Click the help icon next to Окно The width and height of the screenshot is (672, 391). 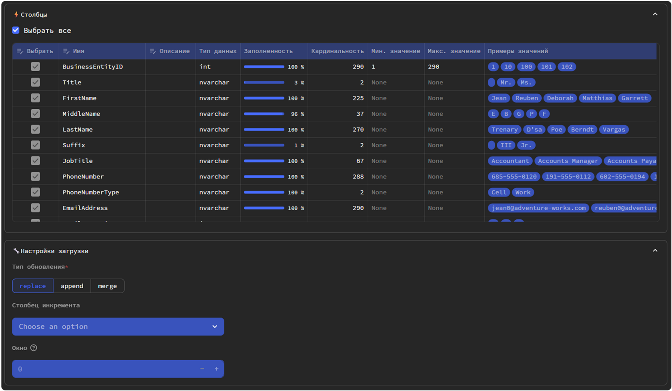pyautogui.click(x=34, y=348)
